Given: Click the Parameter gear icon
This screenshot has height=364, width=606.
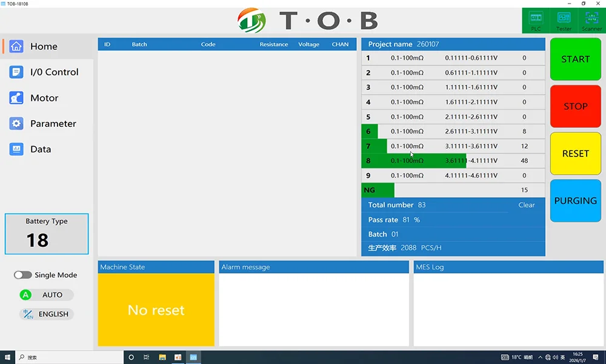Looking at the screenshot, I should 16,124.
